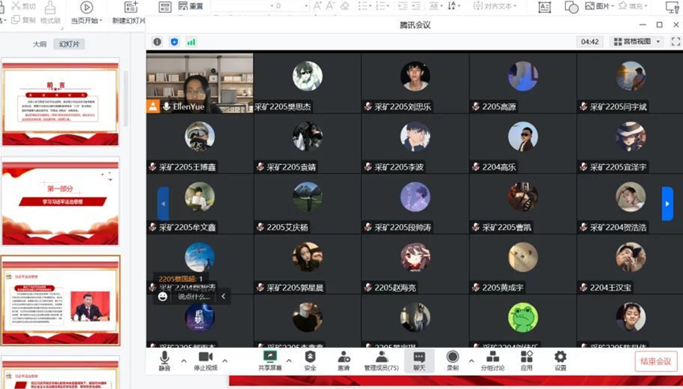Select the 幻灯片 slides tab

69,44
